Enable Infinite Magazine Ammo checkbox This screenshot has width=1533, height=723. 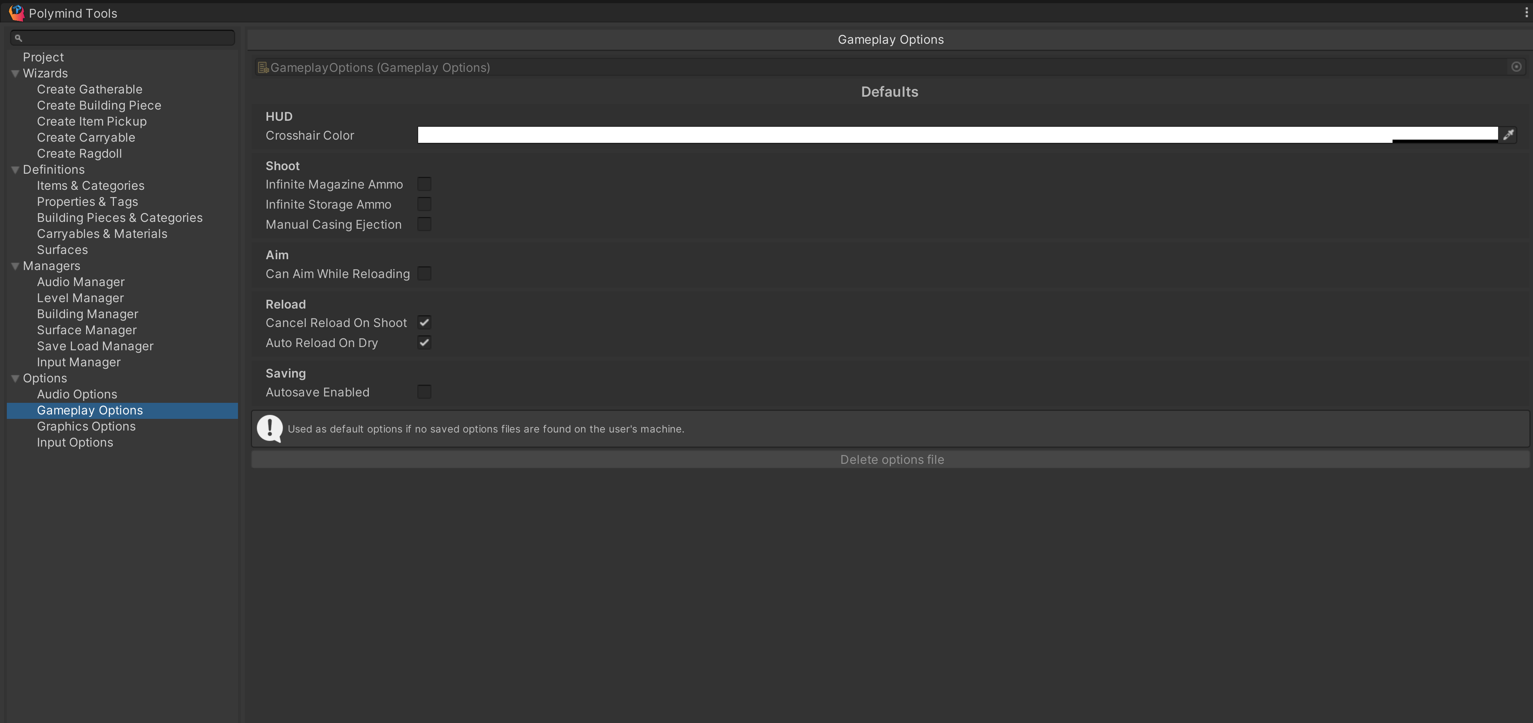424,185
